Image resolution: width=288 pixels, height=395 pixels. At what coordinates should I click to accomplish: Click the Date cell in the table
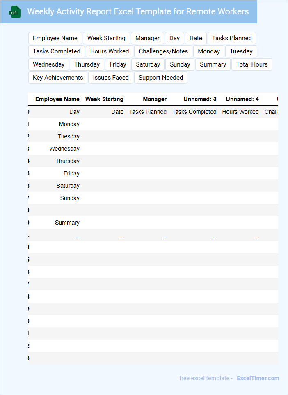(x=118, y=112)
